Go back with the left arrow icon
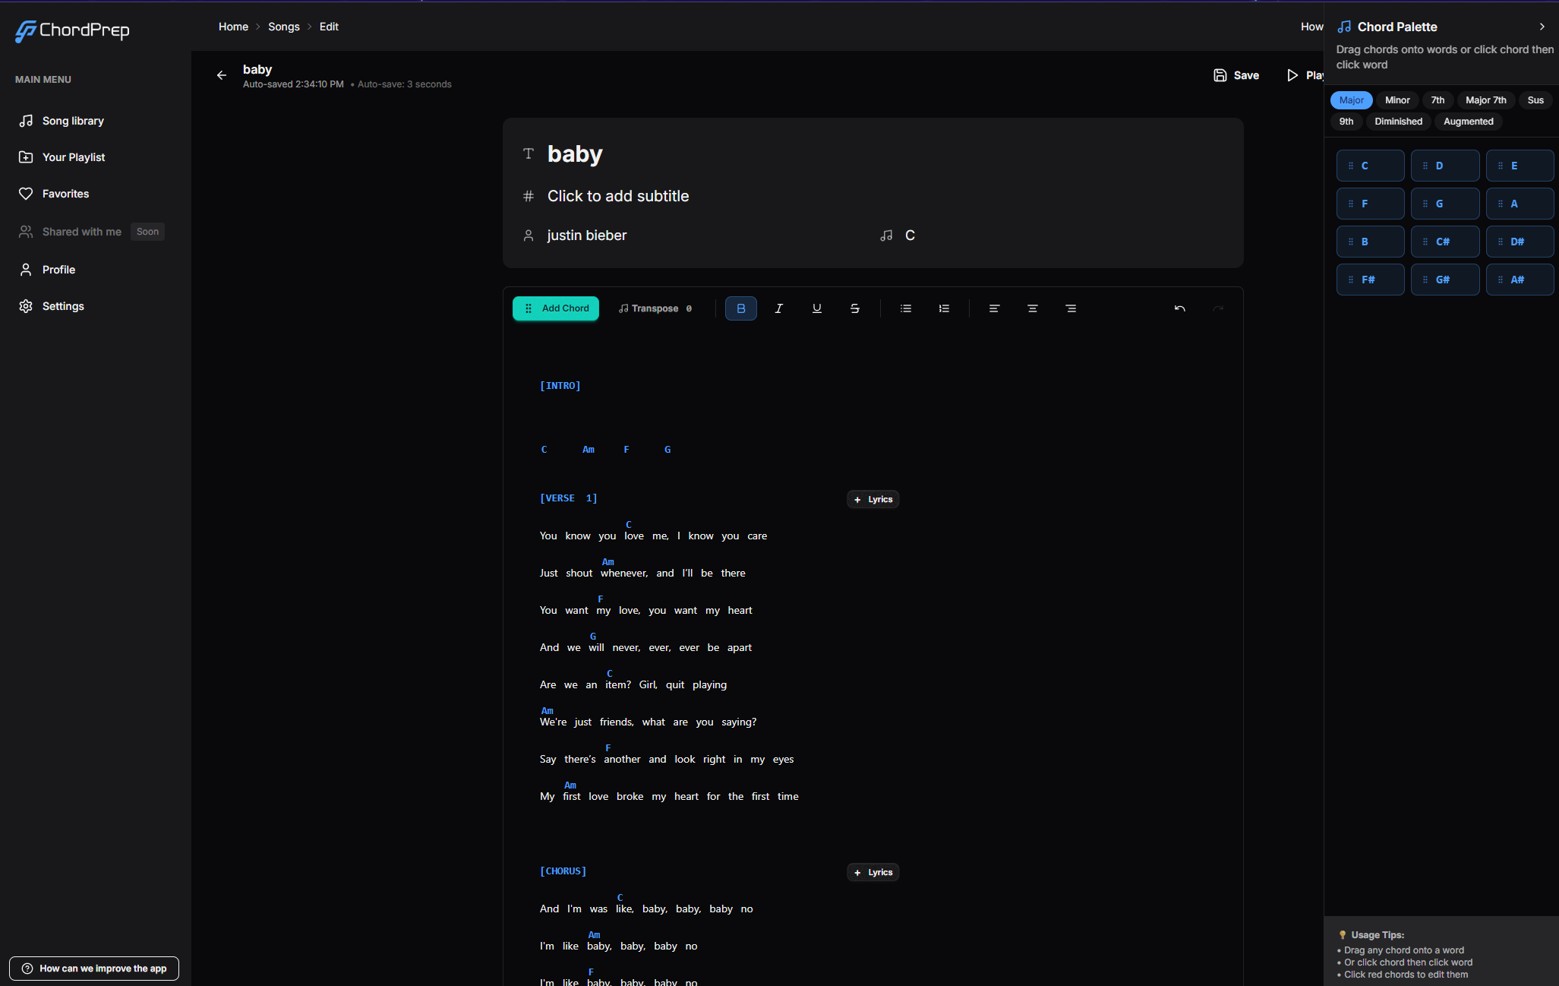This screenshot has height=986, width=1559. 222,75
